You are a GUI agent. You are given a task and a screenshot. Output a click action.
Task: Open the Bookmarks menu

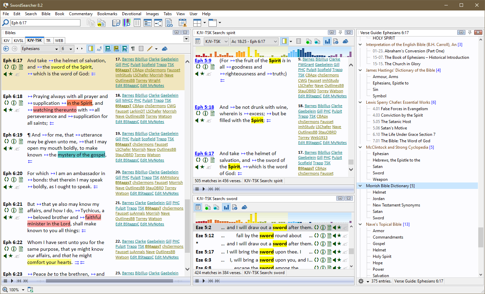107,14
